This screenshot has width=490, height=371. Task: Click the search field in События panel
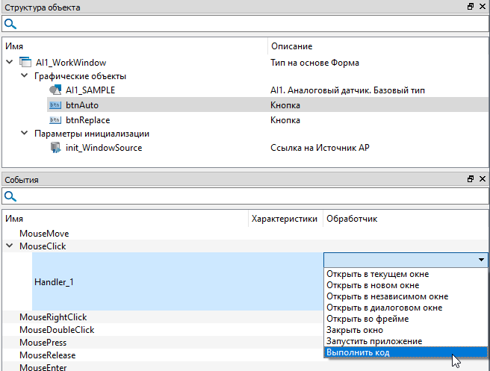click(246, 196)
